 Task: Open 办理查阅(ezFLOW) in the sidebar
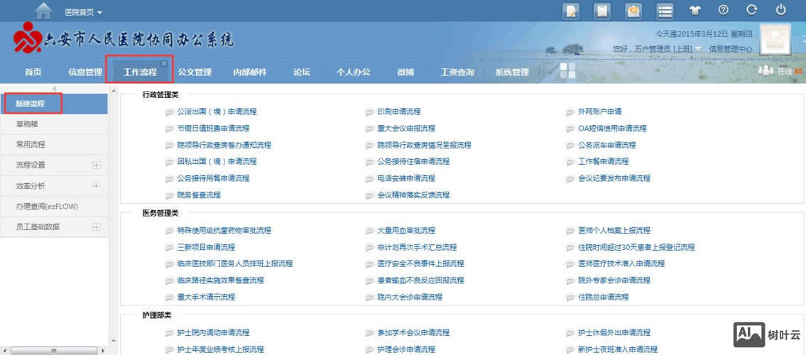coord(54,207)
